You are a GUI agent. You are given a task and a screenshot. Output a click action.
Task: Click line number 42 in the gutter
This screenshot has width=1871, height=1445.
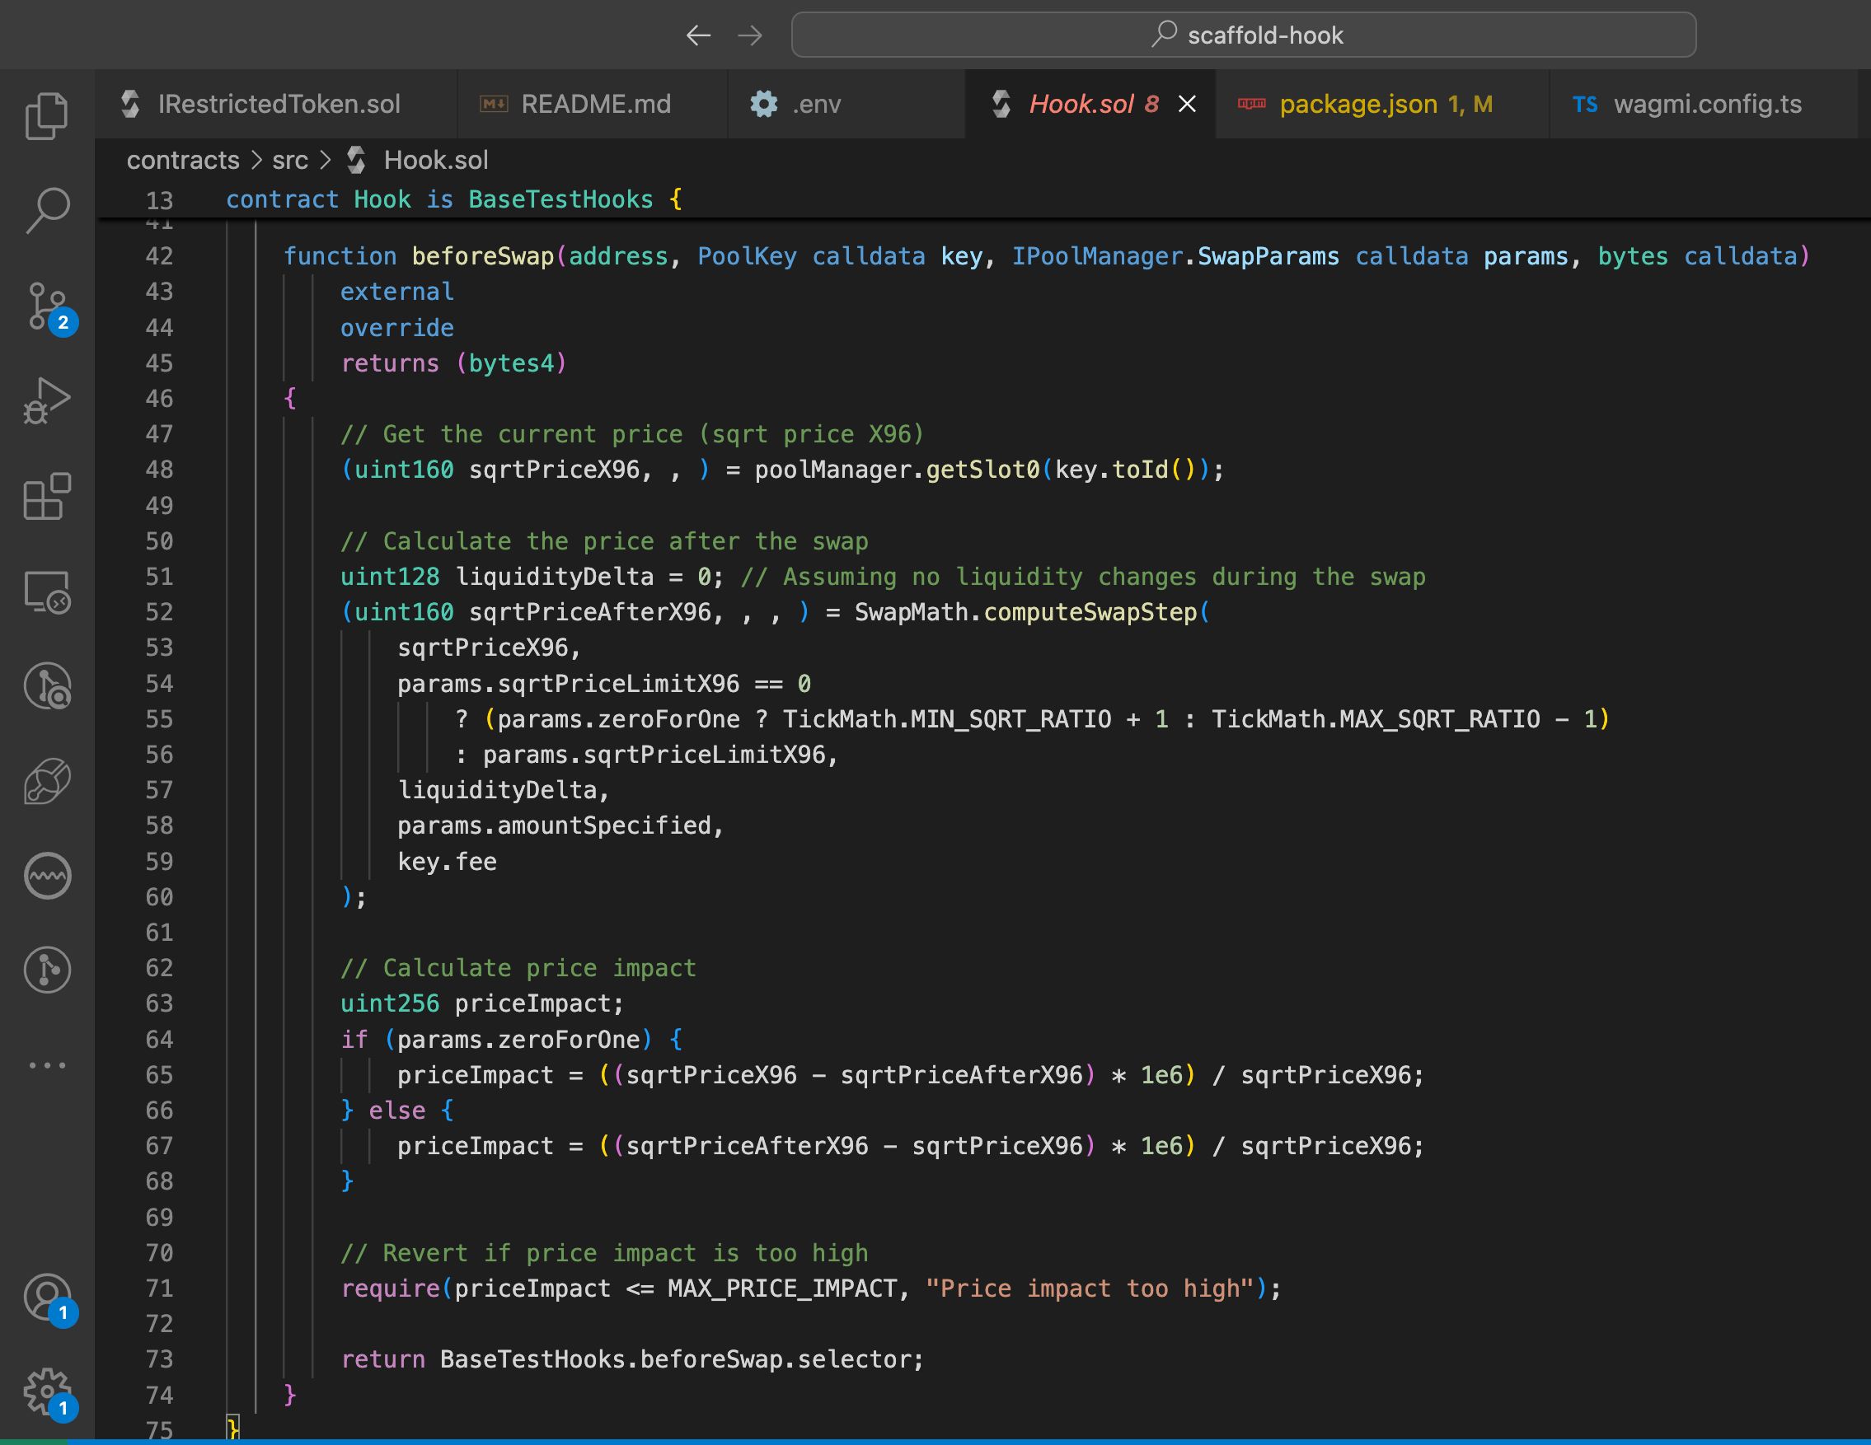158,256
